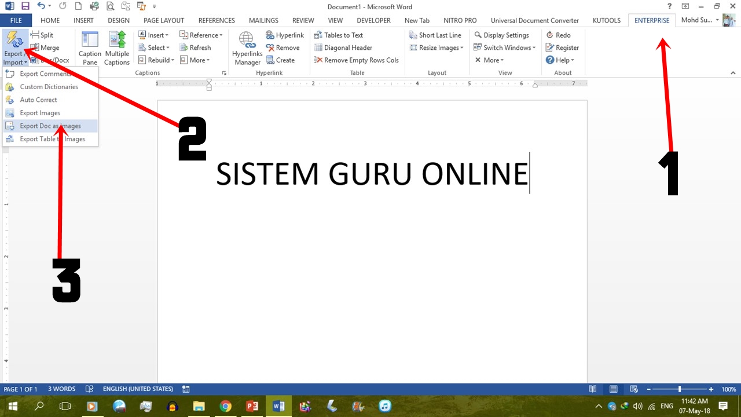Click the Save icon in Quick Access Toolbar
This screenshot has width=741, height=417.
[x=25, y=6]
